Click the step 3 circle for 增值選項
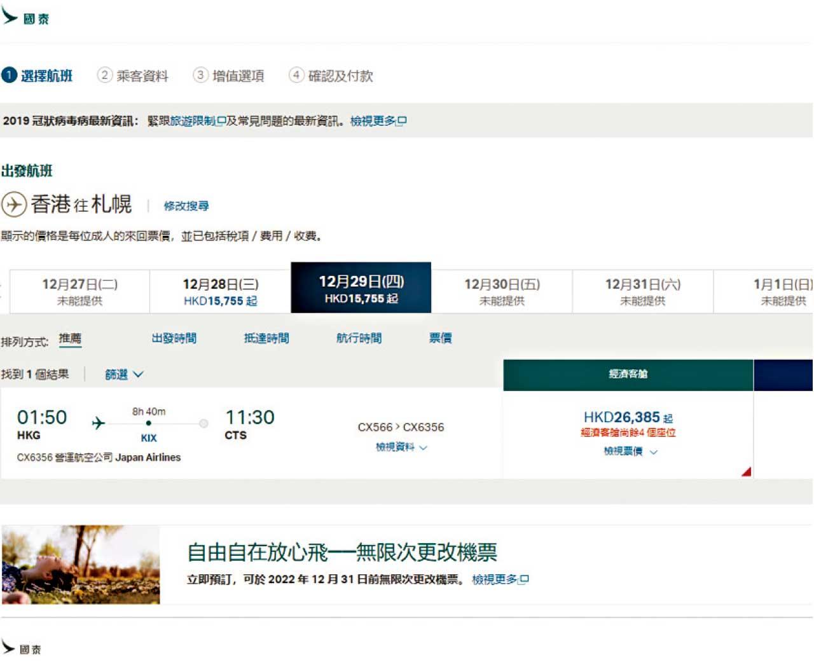814x662 pixels. 200,75
